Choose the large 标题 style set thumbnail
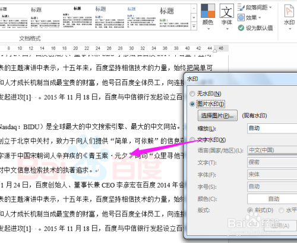Viewport: 297px width, 243px height. (174, 17)
